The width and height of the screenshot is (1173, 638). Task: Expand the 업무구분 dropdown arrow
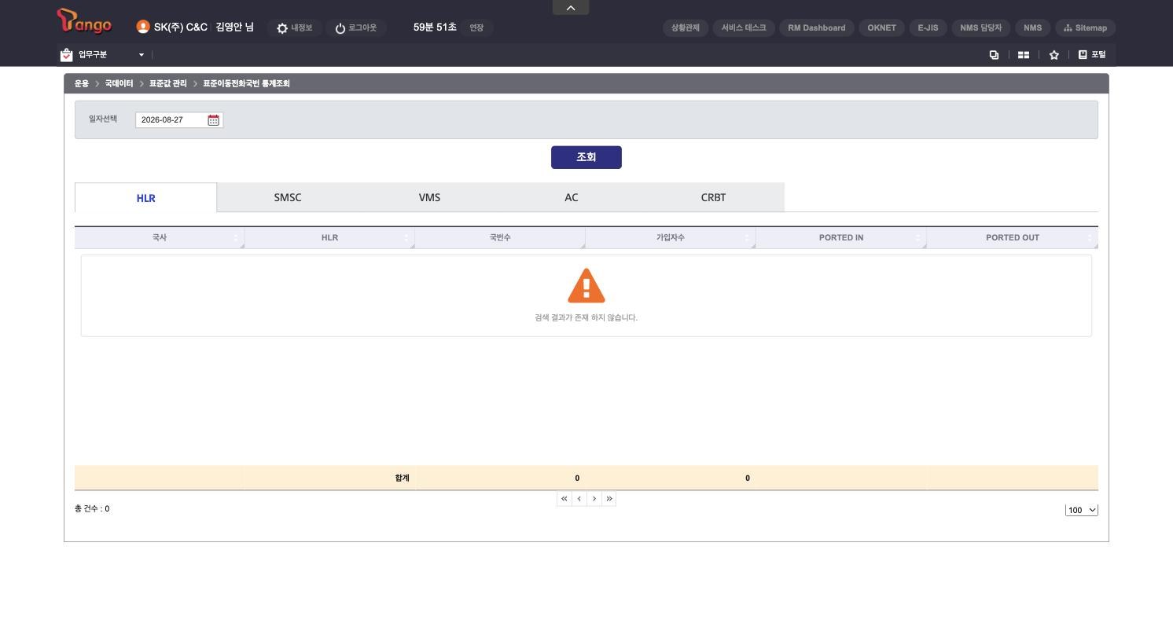tap(142, 55)
